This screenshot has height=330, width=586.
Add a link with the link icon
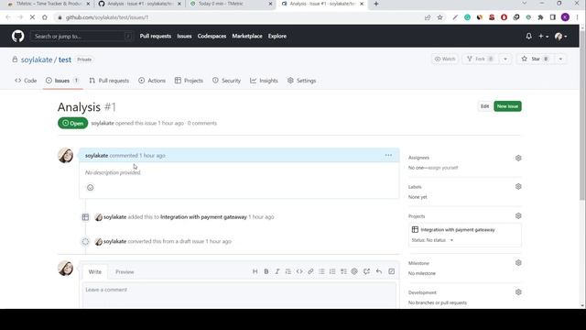coord(310,271)
